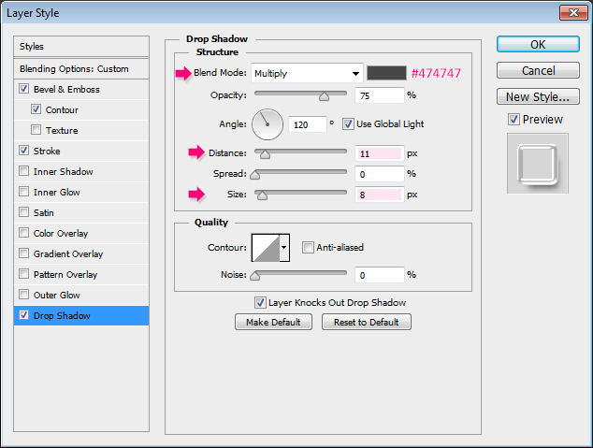
Task: Select the Stroke settings row
Action: (81, 151)
